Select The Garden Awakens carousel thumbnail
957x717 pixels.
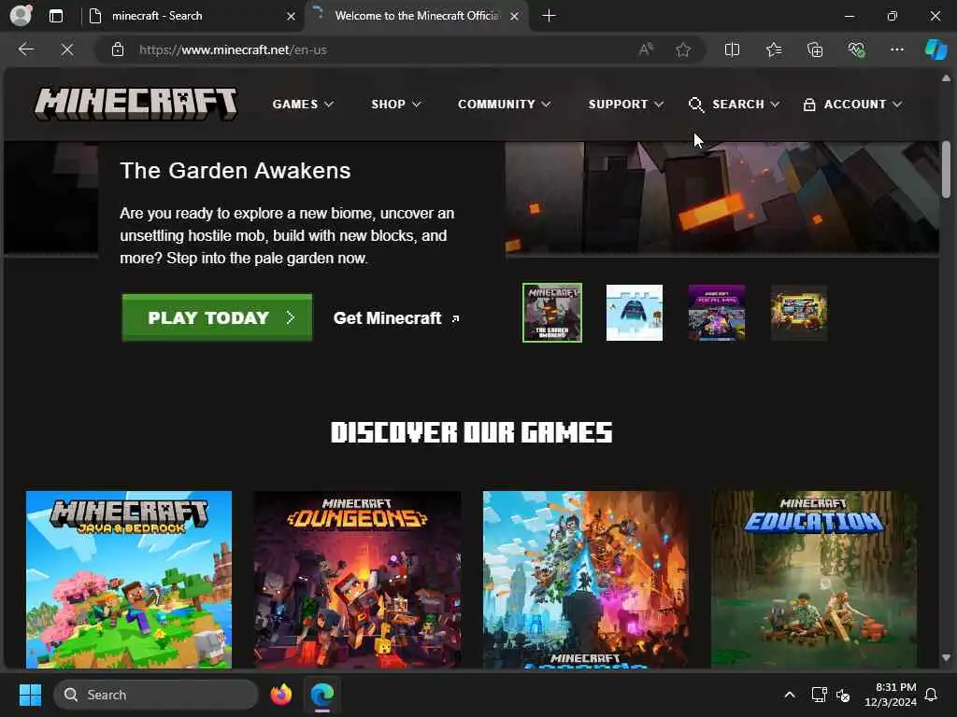[x=551, y=313]
